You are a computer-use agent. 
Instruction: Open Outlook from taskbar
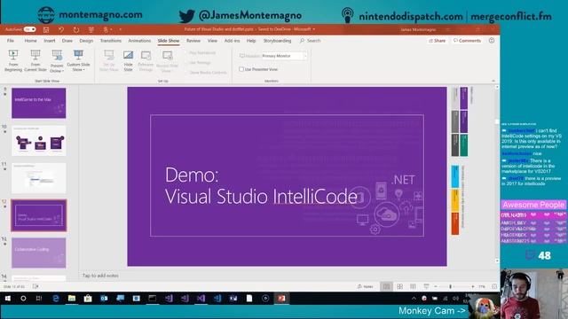[104, 299]
